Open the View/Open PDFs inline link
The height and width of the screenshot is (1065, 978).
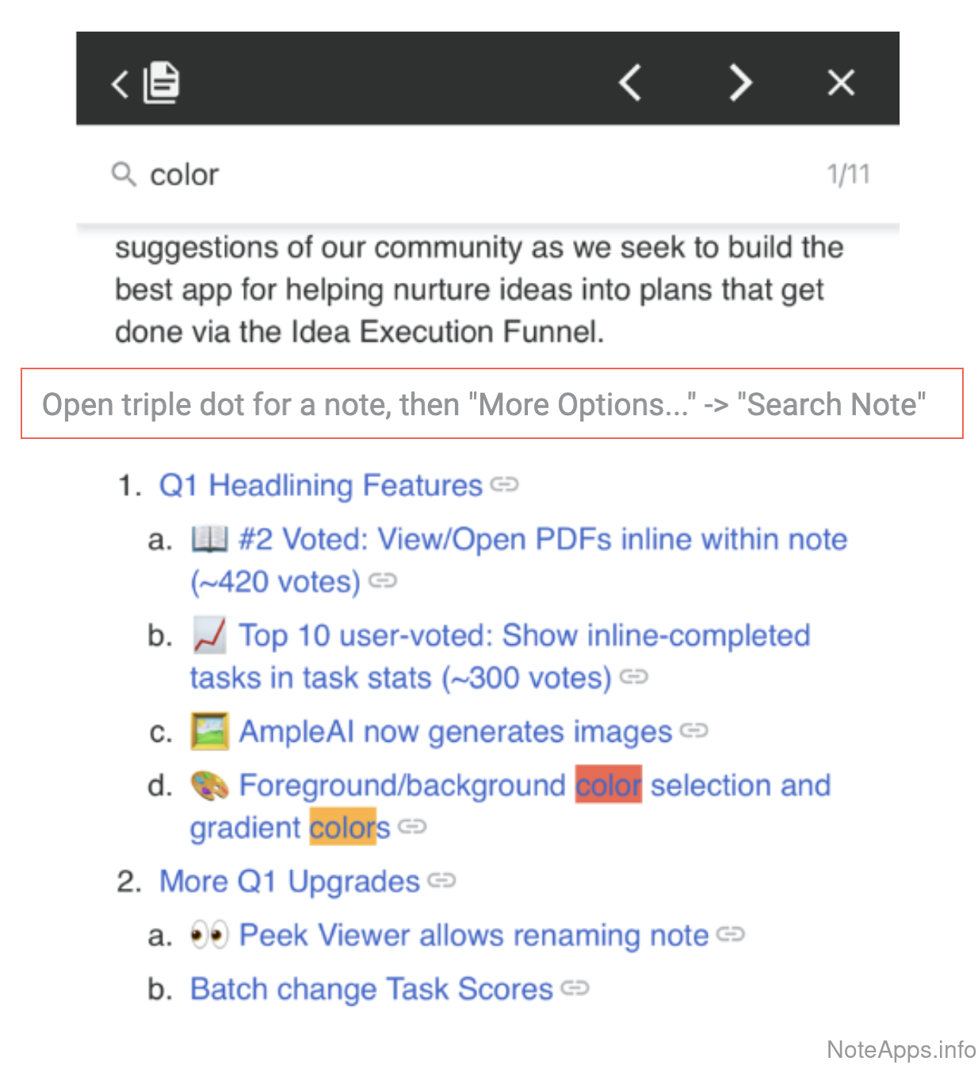coord(543,540)
